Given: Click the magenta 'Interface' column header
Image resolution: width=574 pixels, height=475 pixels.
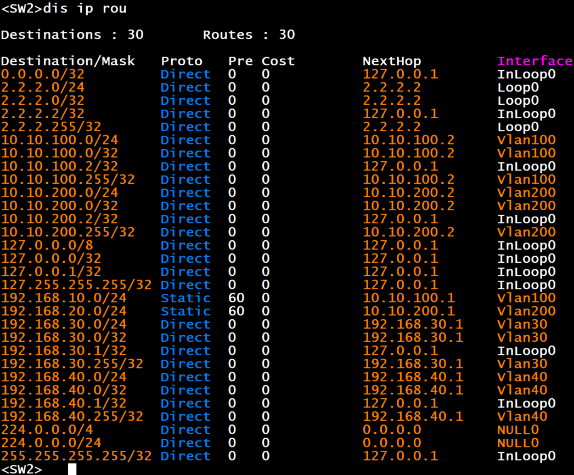Looking at the screenshot, I should (x=535, y=61).
